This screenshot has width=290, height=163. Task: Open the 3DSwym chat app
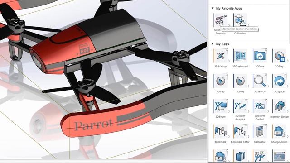pyautogui.click(x=221, y=106)
